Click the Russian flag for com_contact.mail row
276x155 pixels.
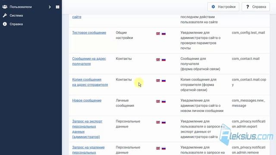click(x=164, y=60)
